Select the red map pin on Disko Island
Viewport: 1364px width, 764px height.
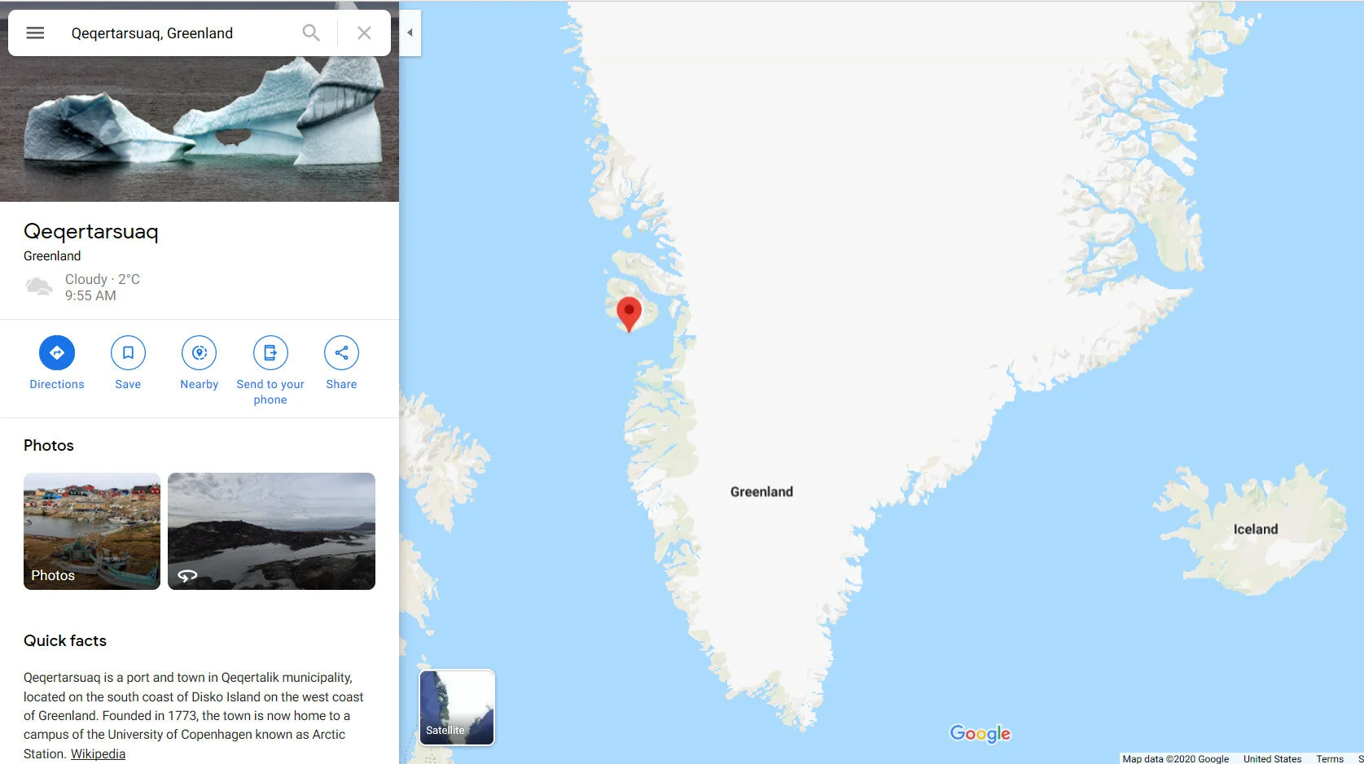click(629, 314)
